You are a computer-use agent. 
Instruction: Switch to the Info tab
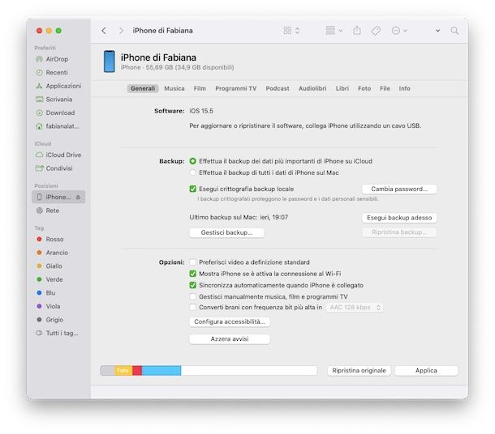404,88
